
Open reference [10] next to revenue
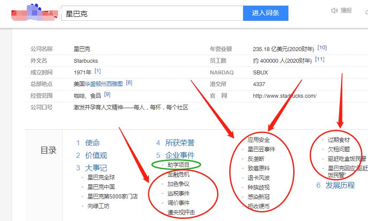322,48
